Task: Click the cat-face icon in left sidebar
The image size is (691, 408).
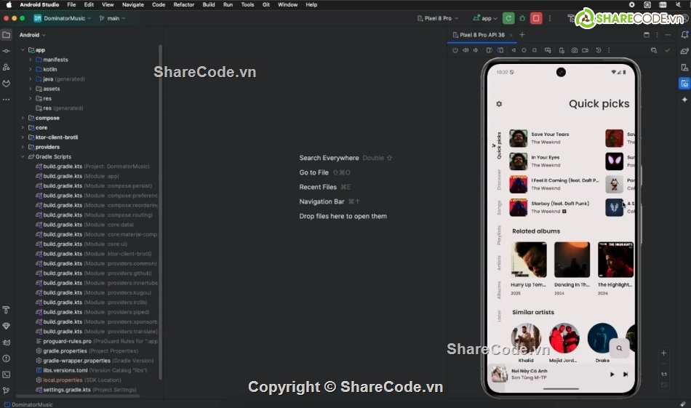Action: point(6,84)
